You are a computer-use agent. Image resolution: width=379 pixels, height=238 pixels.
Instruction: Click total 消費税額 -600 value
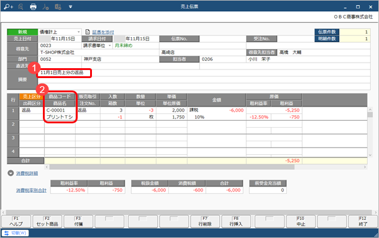(x=187, y=190)
